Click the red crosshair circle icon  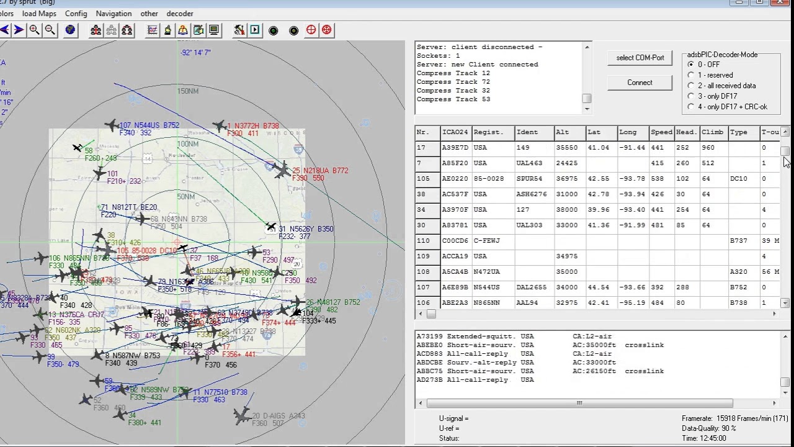point(311,30)
